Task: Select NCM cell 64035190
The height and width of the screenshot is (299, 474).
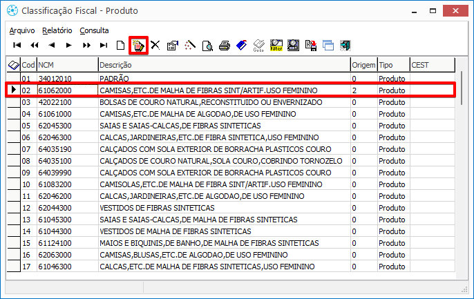Action: [x=68, y=149]
